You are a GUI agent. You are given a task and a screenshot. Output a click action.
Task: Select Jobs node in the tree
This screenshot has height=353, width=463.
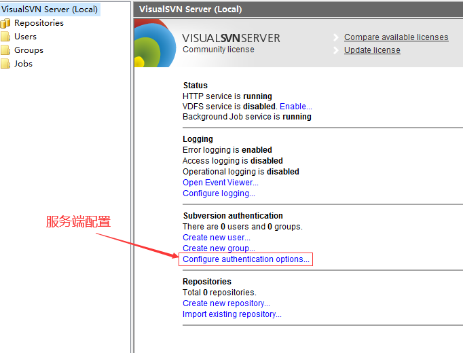(23, 64)
